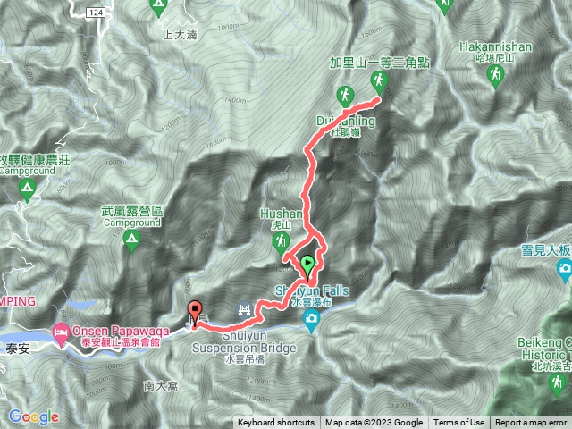Open Keyboard shortcuts
Screen dimensions: 572x429
[x=276, y=423]
